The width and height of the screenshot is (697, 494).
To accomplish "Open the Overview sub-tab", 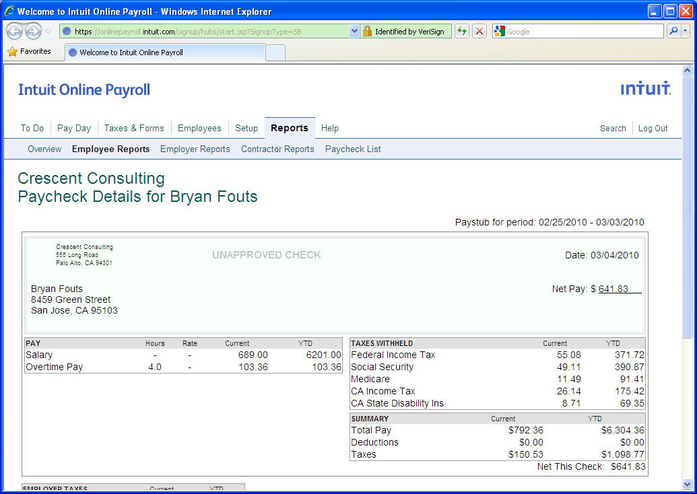I will click(44, 149).
